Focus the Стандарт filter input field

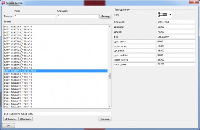(x=77, y=16)
